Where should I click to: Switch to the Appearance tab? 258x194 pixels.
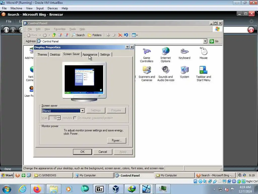click(x=90, y=55)
